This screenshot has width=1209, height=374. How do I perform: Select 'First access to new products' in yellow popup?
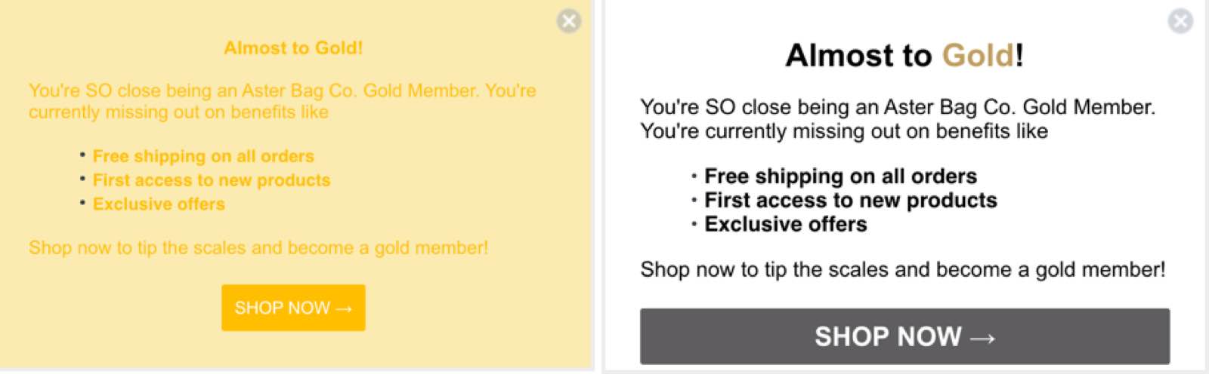pos(212,180)
